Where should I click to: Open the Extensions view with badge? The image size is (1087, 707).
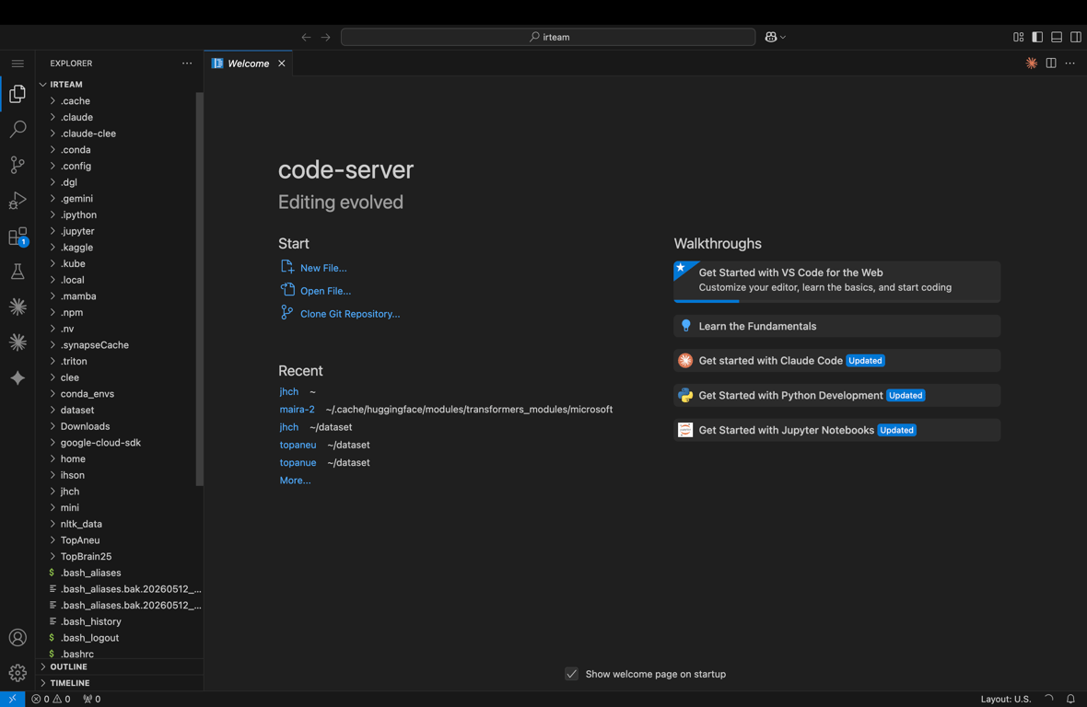[18, 237]
